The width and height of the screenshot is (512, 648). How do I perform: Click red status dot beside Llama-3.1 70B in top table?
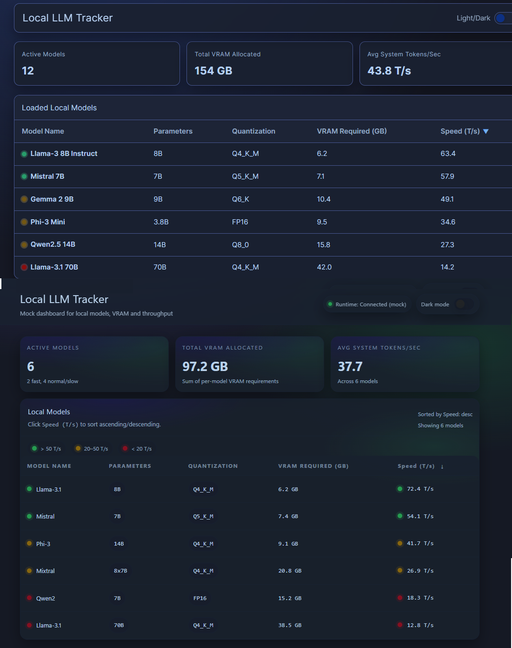pyautogui.click(x=24, y=267)
